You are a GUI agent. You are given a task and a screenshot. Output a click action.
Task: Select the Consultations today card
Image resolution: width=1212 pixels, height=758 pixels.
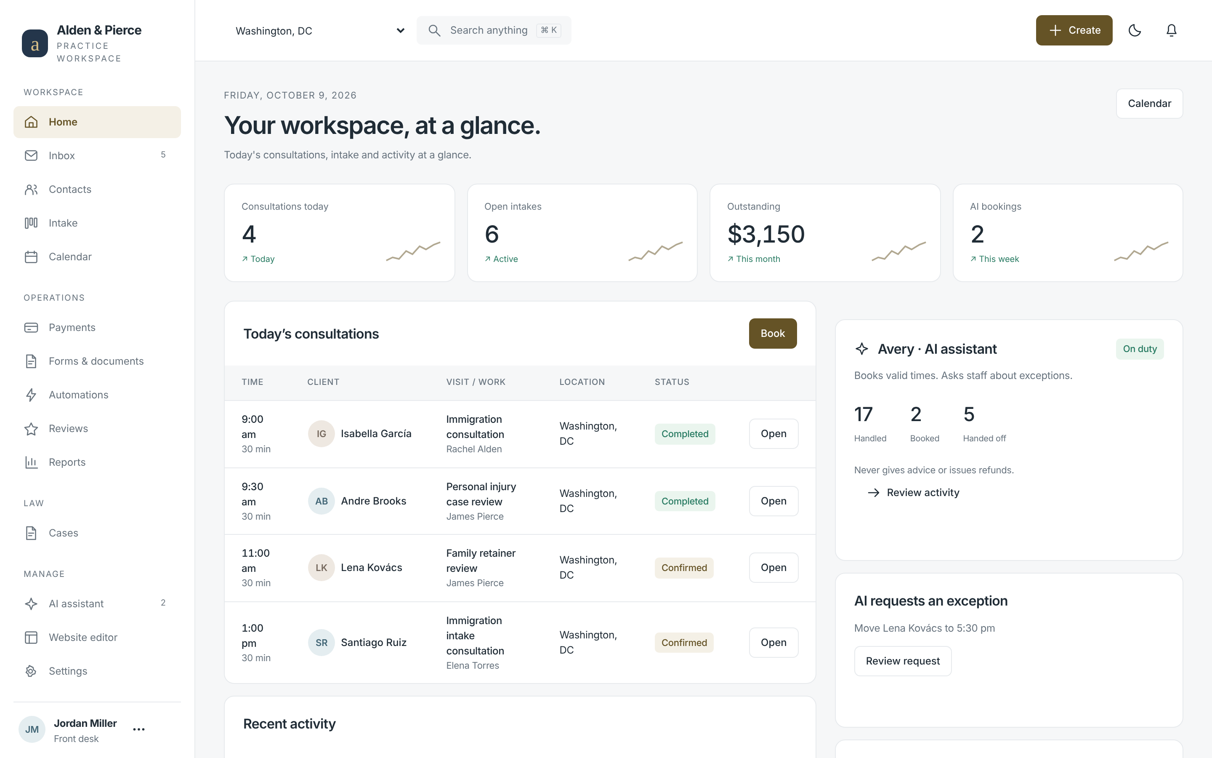[340, 232]
